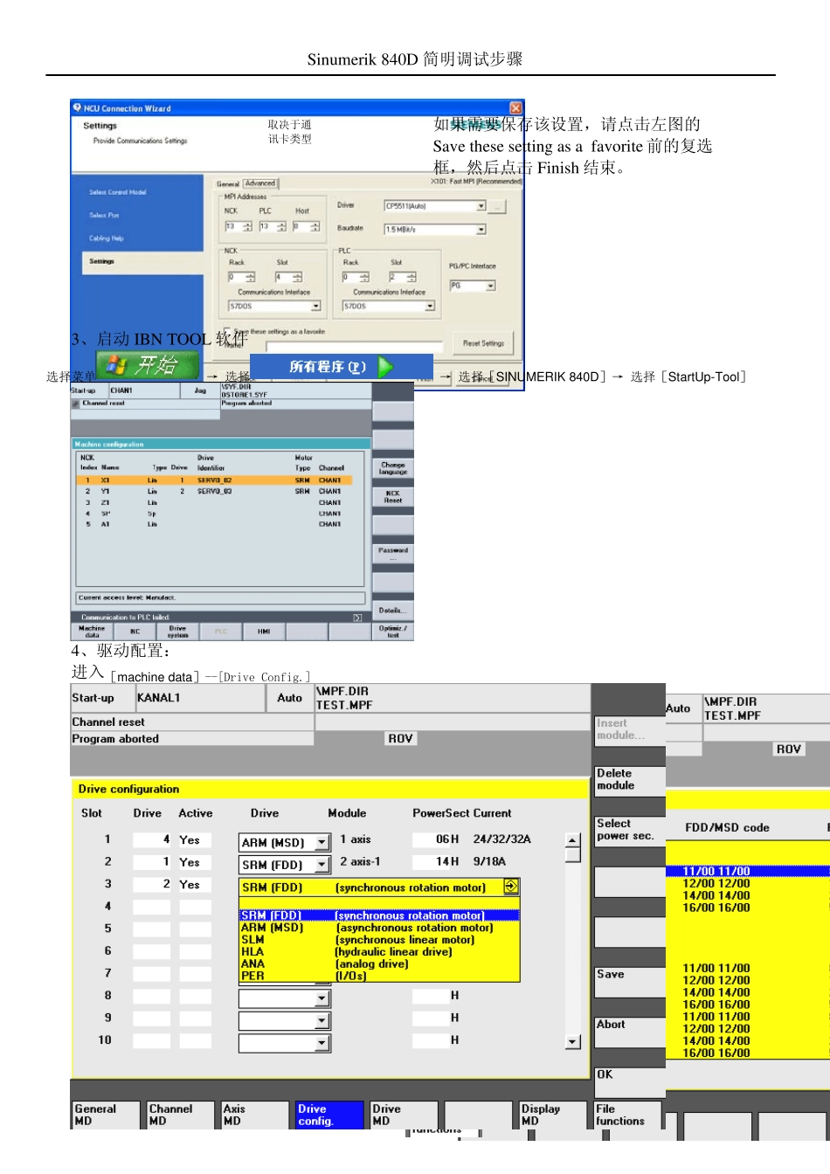
Task: Adjust the Host MPI address stepper
Action: click(315, 227)
